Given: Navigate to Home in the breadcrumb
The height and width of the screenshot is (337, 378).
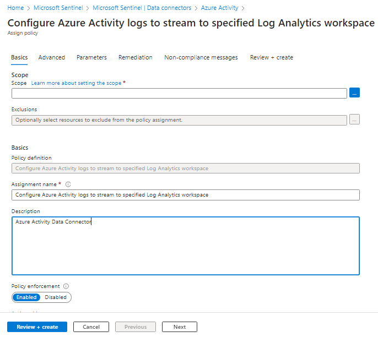Looking at the screenshot, I should [15, 8].
